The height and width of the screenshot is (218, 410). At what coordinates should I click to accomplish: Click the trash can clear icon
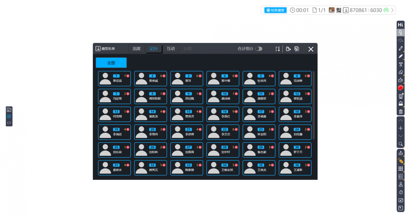coord(401,112)
